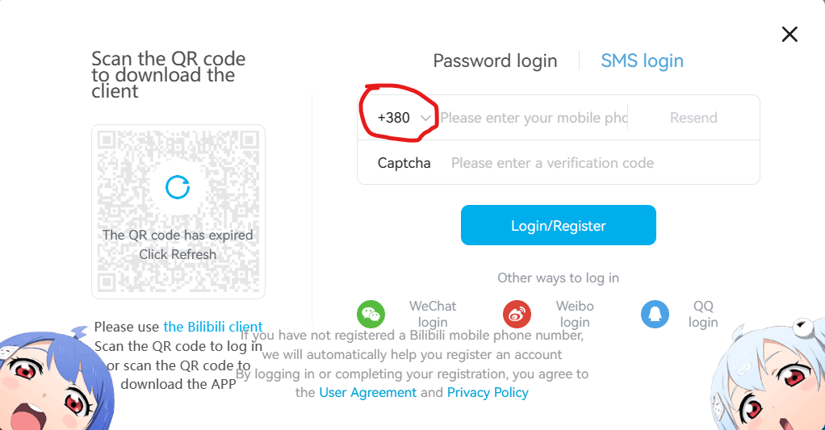Click the Captcha label
825x430 pixels.
(404, 163)
